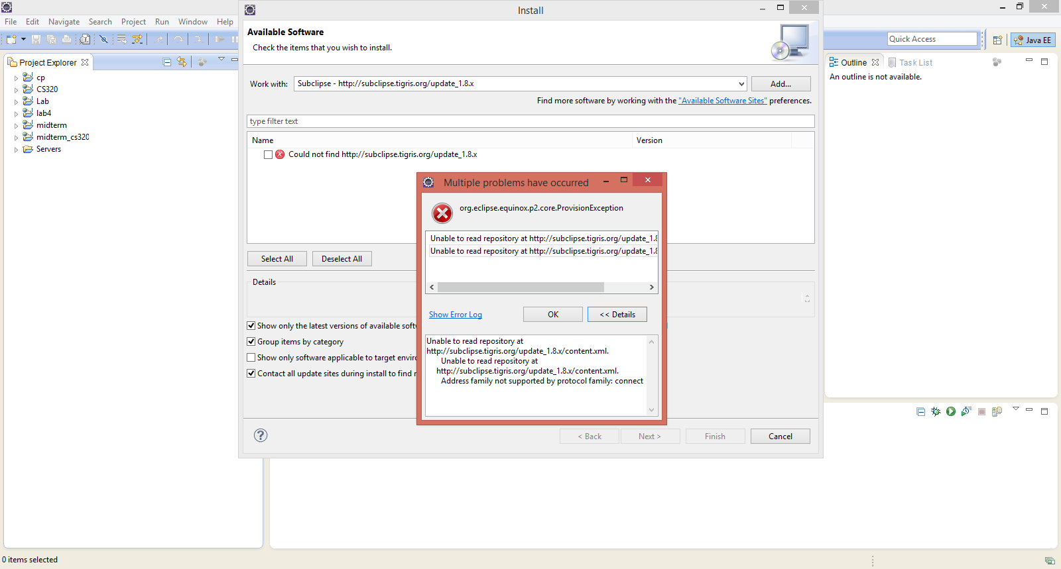Switch to the Task List tab
This screenshot has height=569, width=1061.
(x=915, y=63)
